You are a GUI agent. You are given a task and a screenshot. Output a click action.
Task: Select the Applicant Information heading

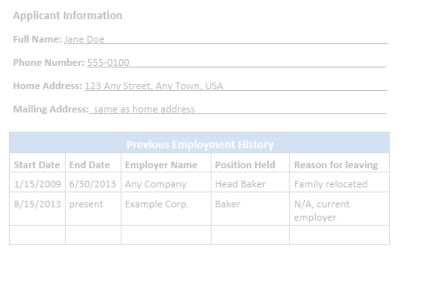click(68, 16)
